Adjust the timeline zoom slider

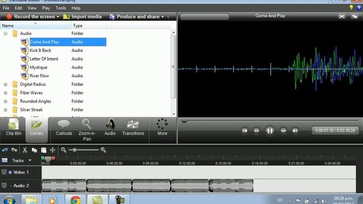(x=74, y=150)
